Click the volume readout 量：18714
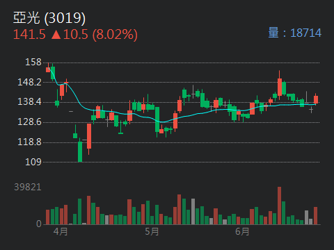 pyautogui.click(x=294, y=33)
